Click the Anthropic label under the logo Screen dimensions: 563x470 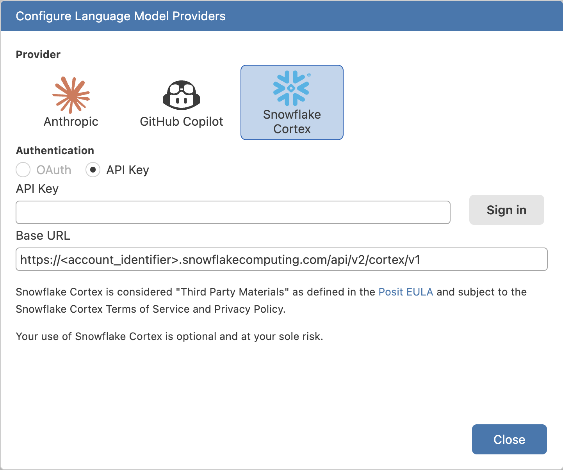tap(71, 121)
